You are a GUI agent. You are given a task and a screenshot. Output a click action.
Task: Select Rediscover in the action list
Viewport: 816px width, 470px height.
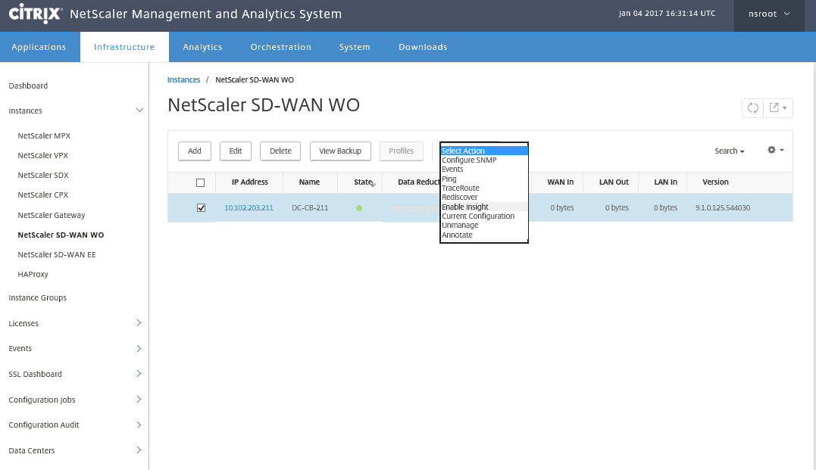pos(484,198)
